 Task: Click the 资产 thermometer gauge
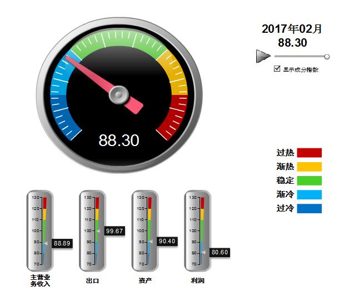point(144,230)
